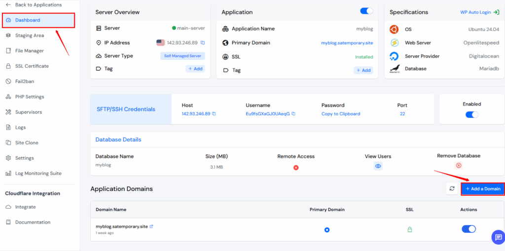Click the File Manager document icon
The height and width of the screenshot is (251, 505).
coord(8,51)
